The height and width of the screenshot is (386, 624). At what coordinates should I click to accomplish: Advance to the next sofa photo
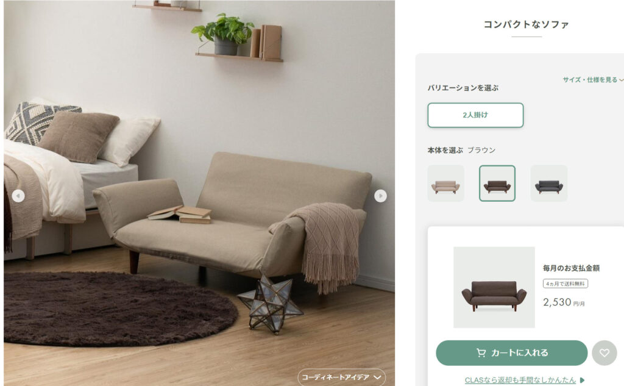[x=380, y=196]
